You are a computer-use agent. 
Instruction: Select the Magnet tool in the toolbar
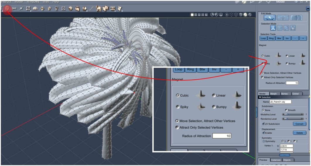tap(7, 8)
